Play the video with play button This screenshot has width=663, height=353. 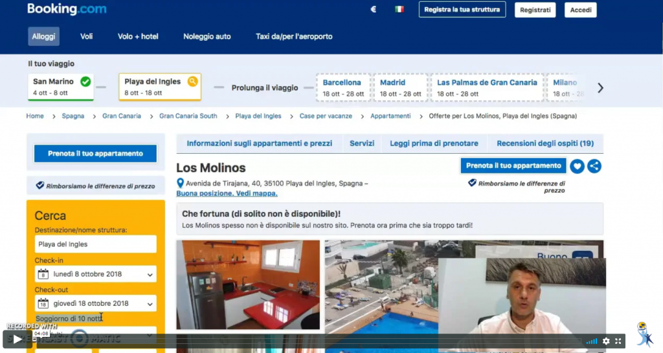17,339
